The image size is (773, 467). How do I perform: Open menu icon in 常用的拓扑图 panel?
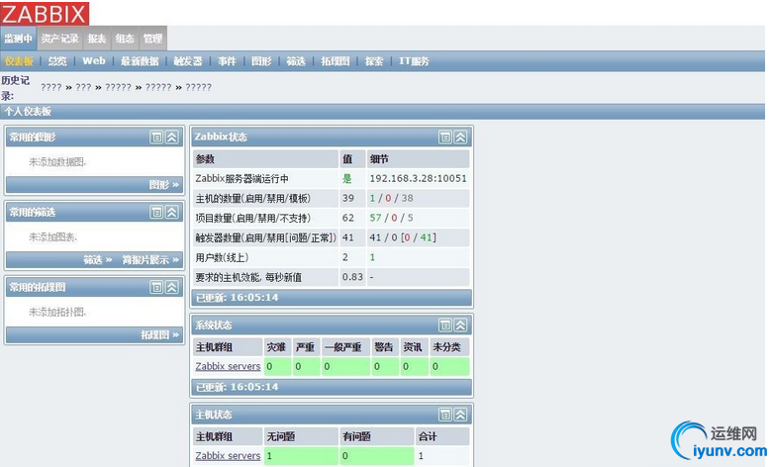(156, 287)
